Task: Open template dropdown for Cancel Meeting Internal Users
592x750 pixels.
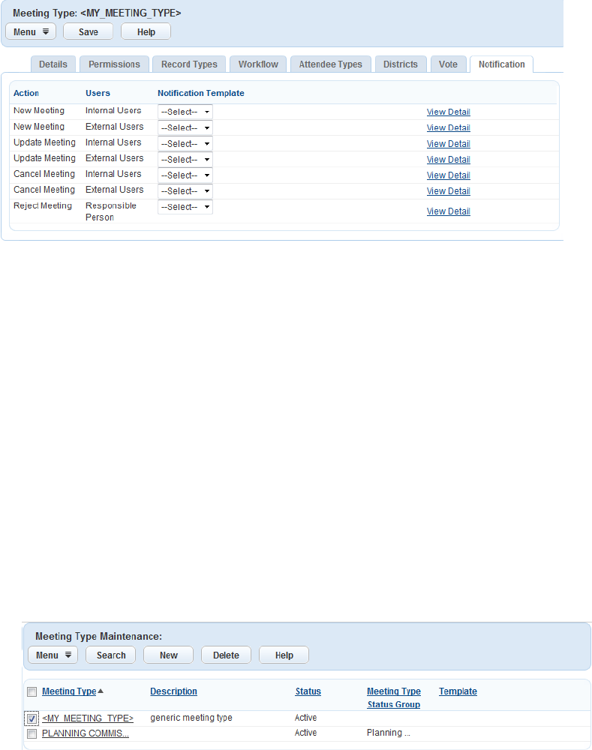Action: click(x=185, y=175)
